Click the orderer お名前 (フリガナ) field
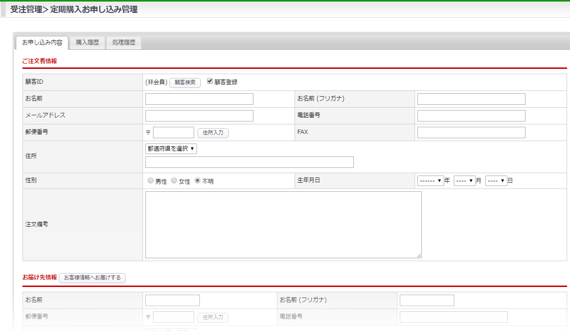 (471, 99)
